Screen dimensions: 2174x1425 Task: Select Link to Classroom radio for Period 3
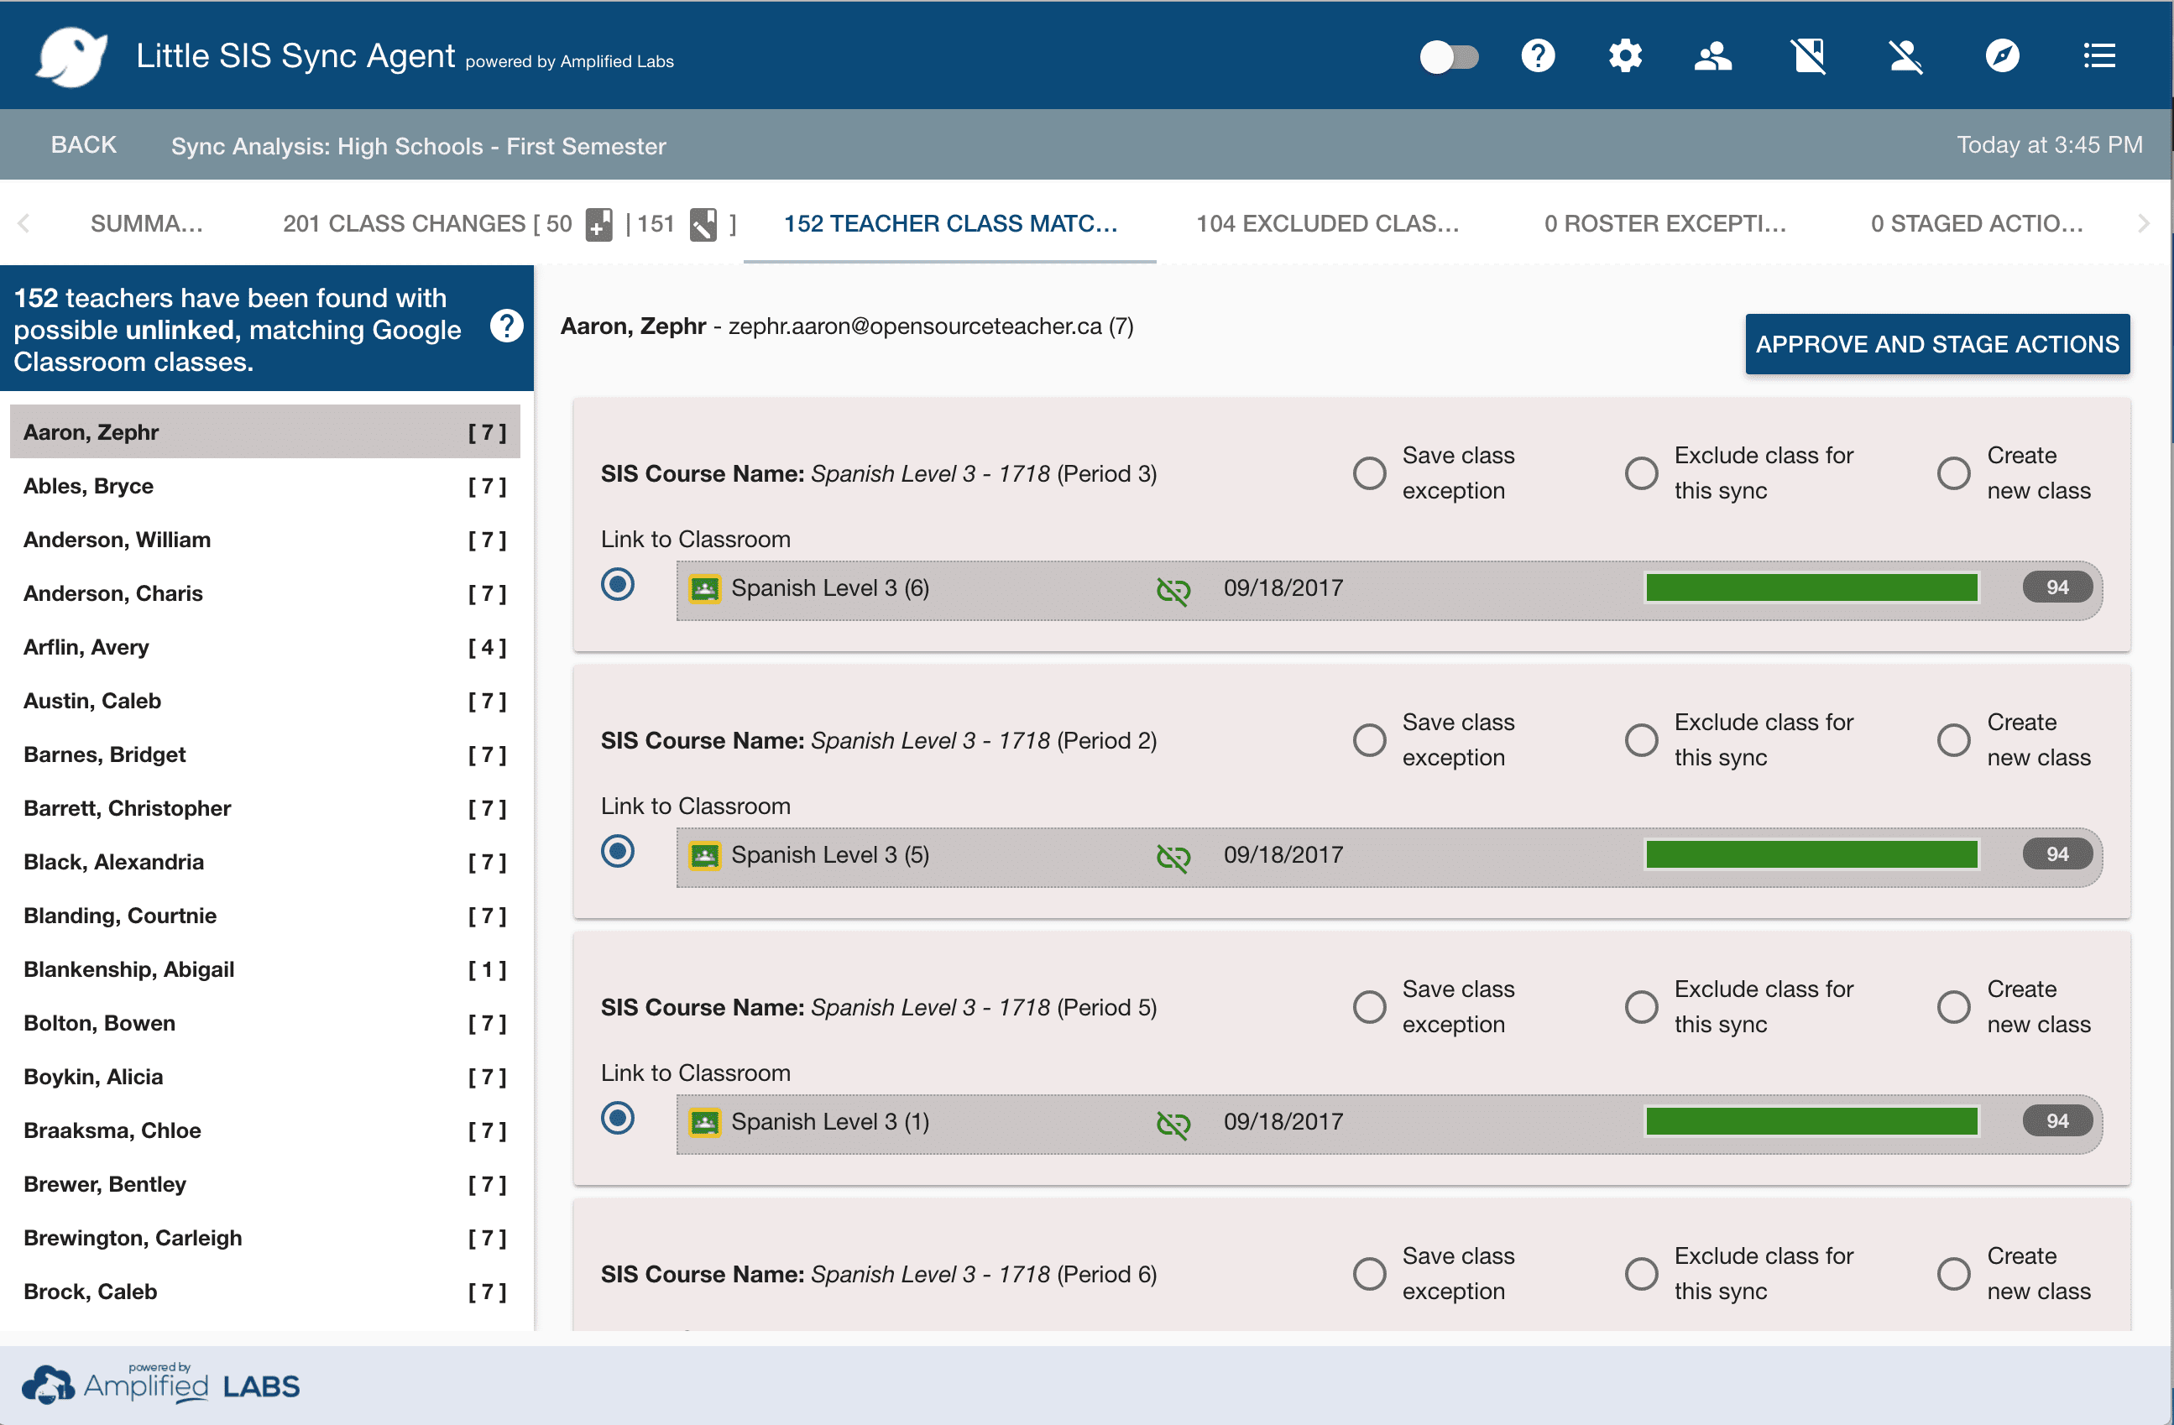point(618,585)
